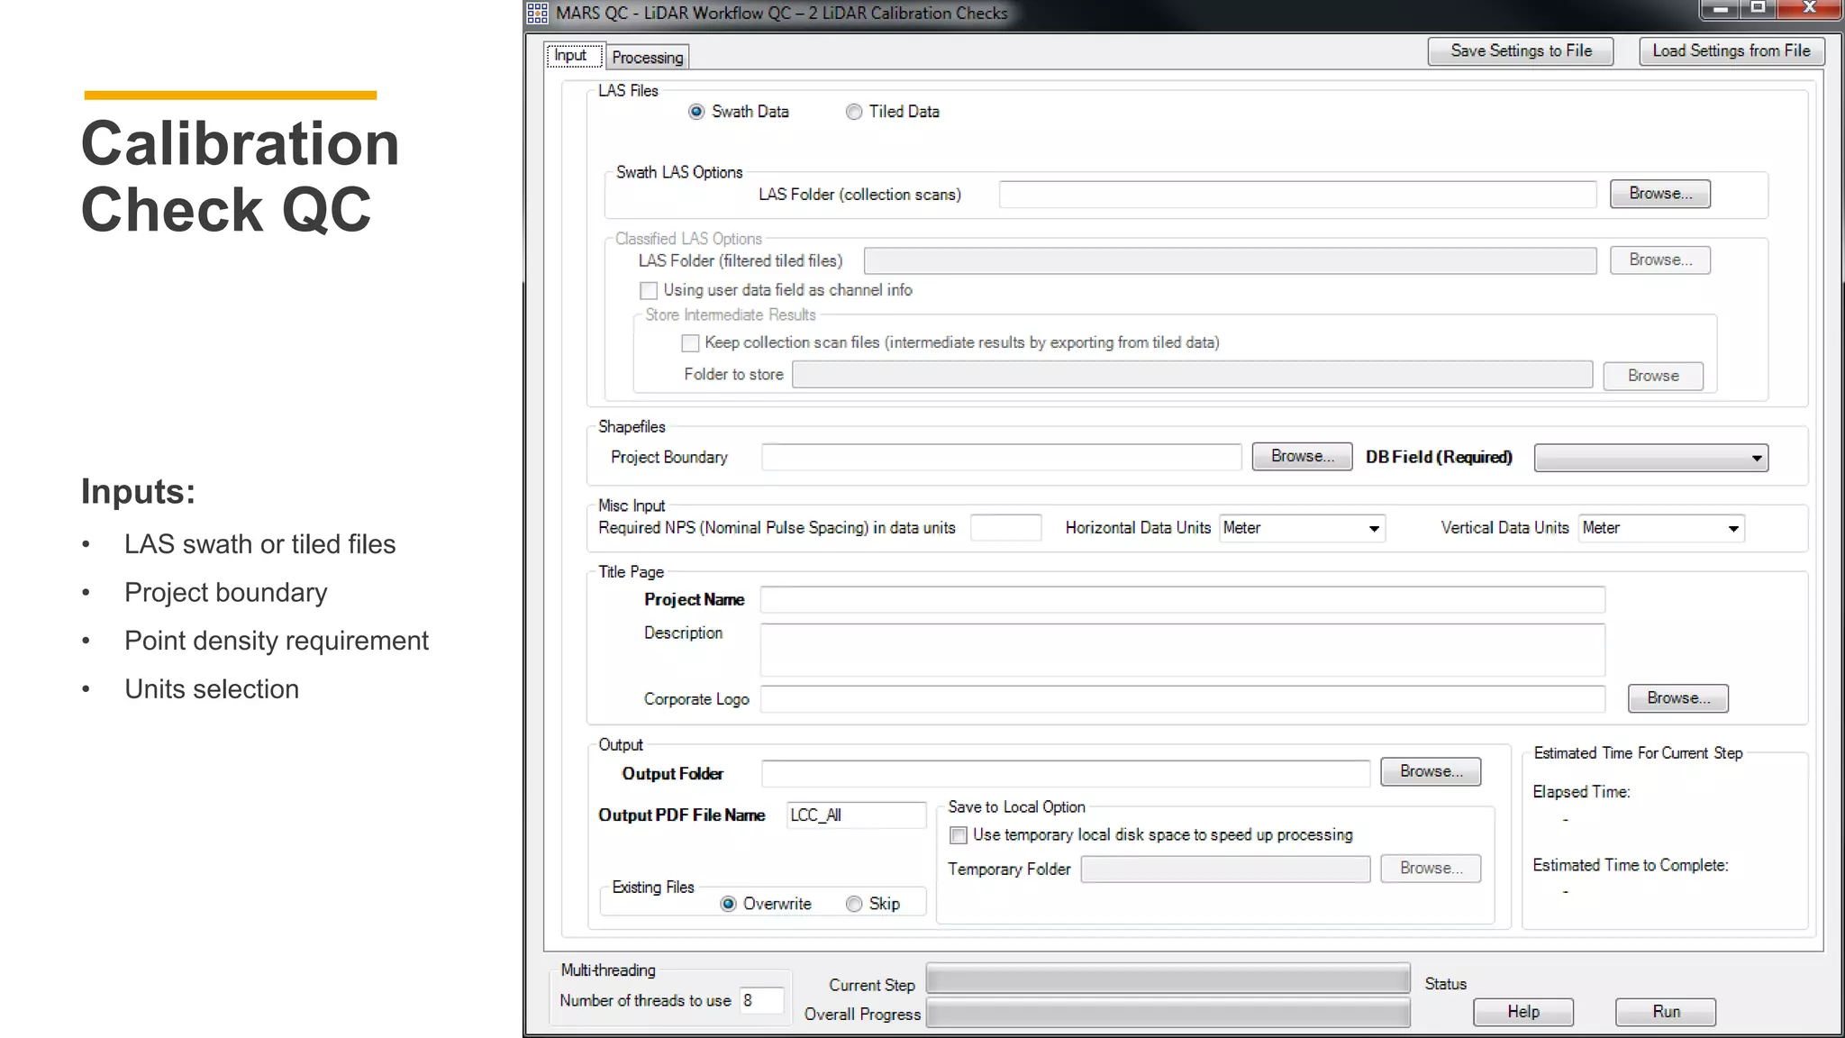Screen dimensions: 1845x1038
Task: Browse for the Corporate Logo file
Action: (1677, 698)
